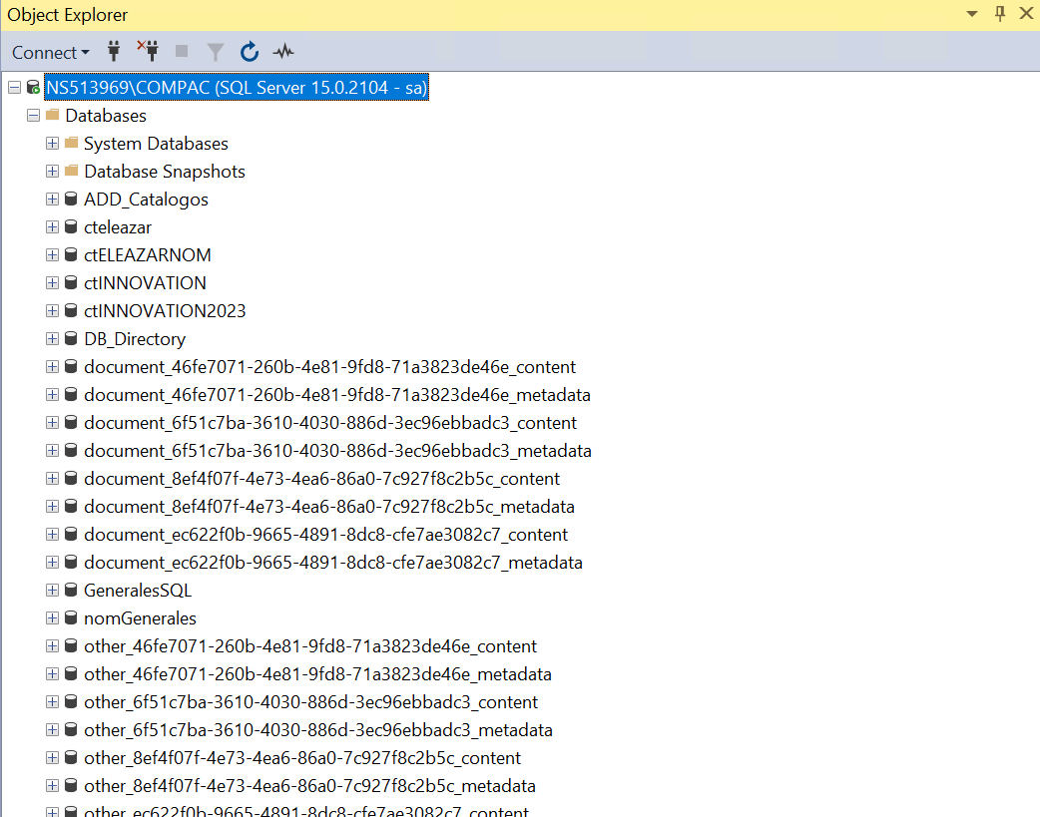
Task: Collapse the NS513969\COMPAC server node
Action: coord(15,88)
